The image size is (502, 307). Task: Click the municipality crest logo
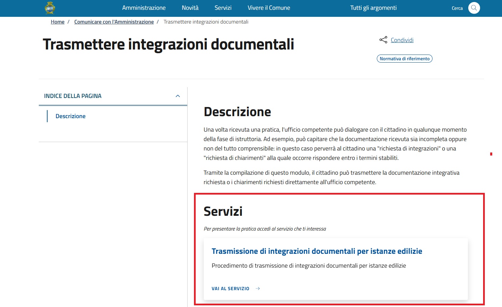click(x=50, y=8)
